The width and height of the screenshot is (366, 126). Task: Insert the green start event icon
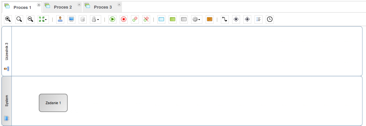point(112,20)
